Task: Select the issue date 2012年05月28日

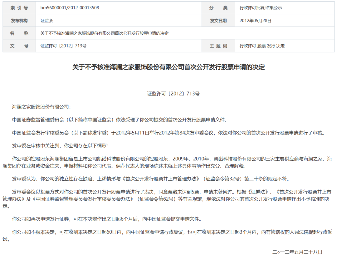Action: click(x=255, y=21)
